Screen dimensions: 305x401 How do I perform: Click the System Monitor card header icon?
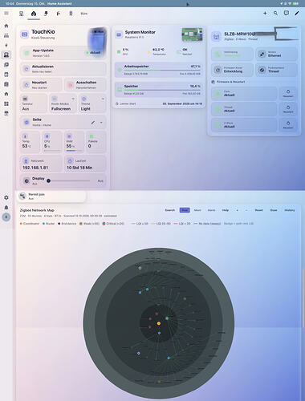click(119, 34)
